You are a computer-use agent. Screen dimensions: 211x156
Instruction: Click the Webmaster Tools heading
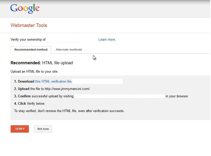[29, 25]
